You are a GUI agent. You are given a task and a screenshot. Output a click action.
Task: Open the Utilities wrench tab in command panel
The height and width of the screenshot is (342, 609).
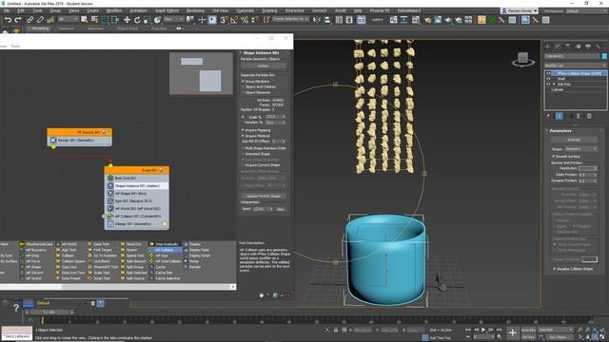599,47
